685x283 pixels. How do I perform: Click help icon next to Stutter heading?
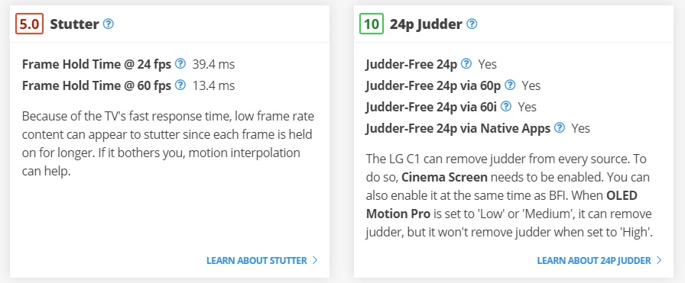tap(108, 24)
